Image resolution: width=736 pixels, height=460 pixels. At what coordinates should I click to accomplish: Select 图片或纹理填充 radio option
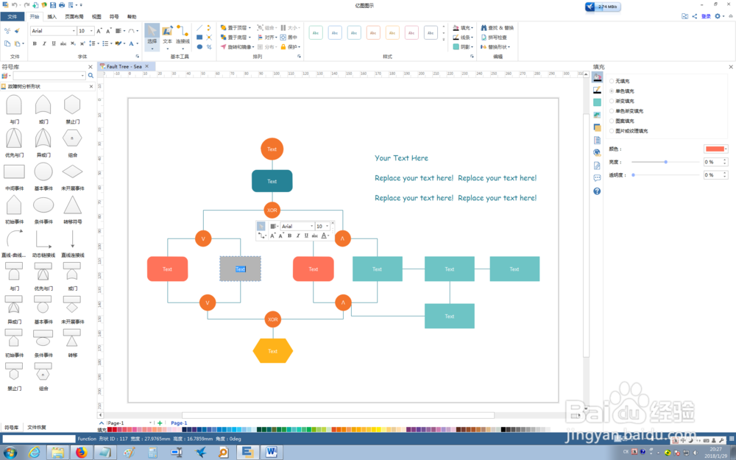(x=612, y=131)
